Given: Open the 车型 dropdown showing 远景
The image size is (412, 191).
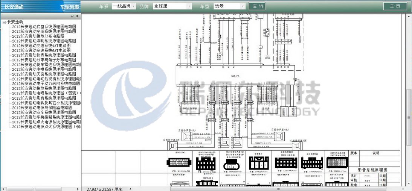Looking at the screenshot, I should pyautogui.click(x=229, y=6).
